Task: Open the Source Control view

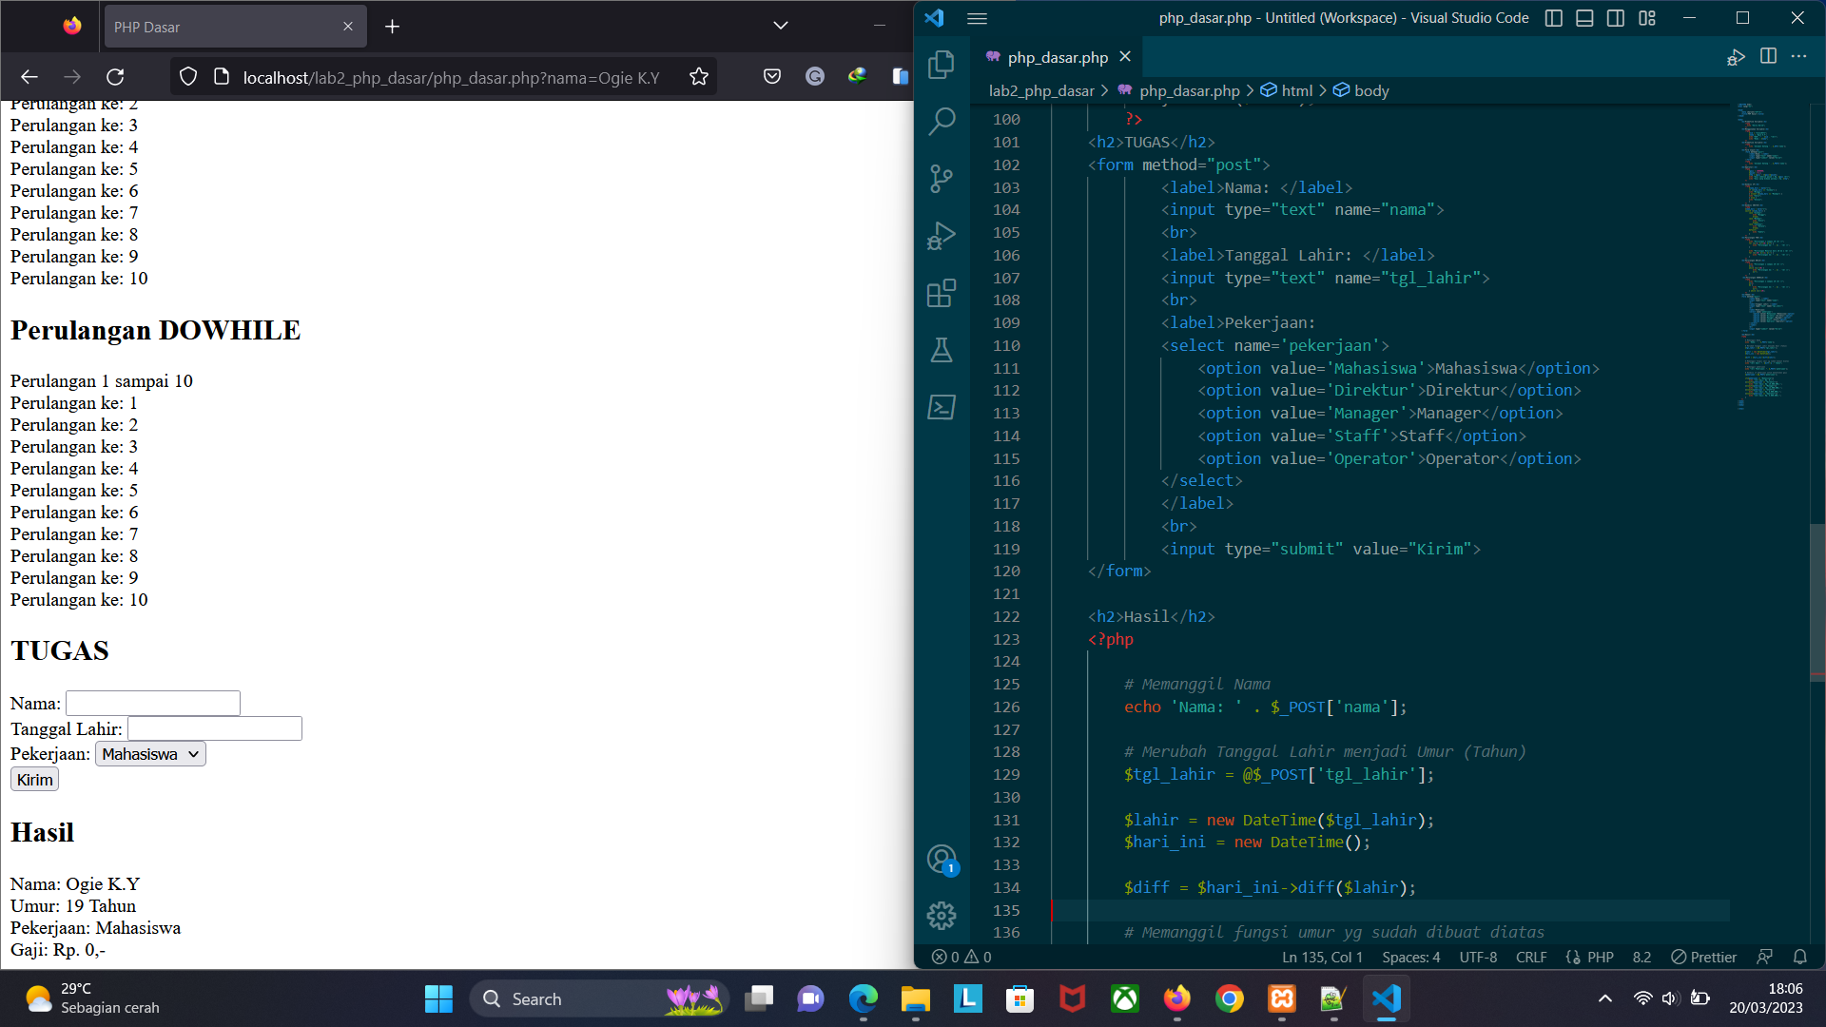Action: coord(941,179)
